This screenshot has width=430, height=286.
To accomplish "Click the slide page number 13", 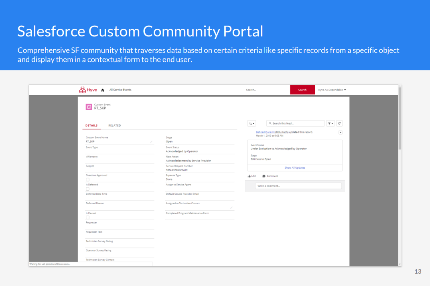I will (418, 272).
